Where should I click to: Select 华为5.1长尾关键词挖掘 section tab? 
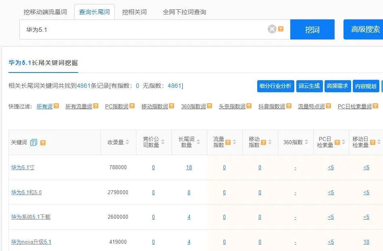point(43,63)
